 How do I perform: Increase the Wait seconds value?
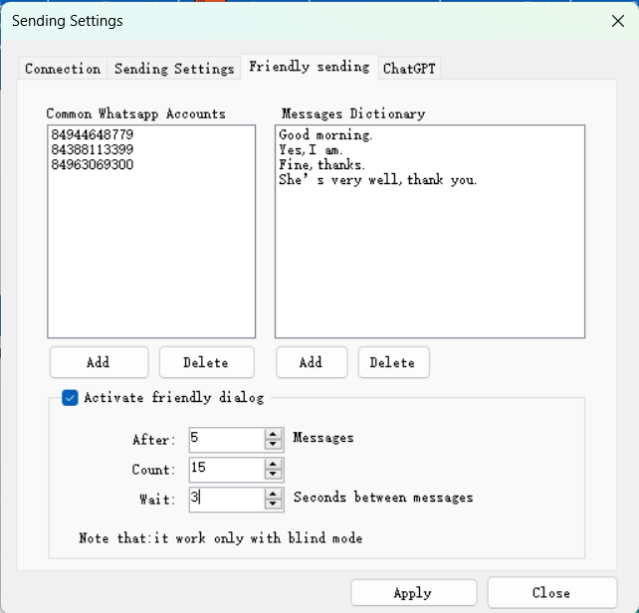(x=274, y=494)
